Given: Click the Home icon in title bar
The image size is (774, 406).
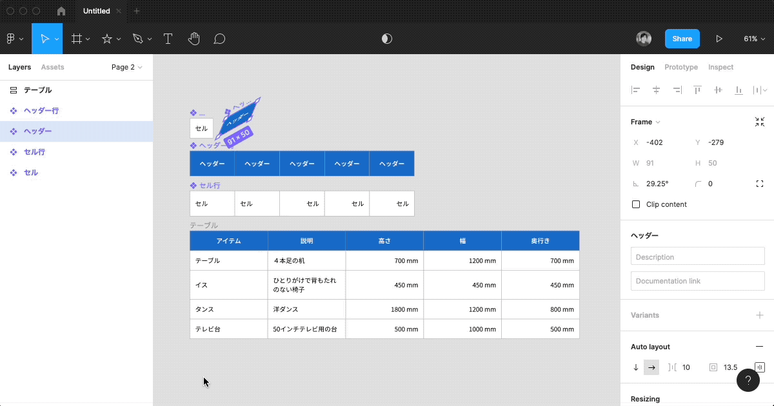Looking at the screenshot, I should pyautogui.click(x=61, y=11).
